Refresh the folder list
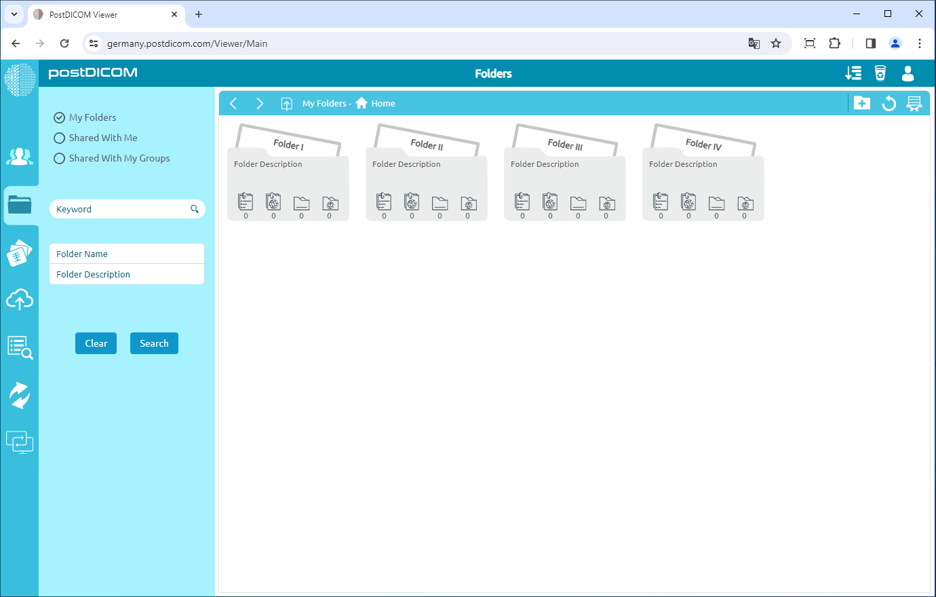This screenshot has width=936, height=597. (889, 103)
